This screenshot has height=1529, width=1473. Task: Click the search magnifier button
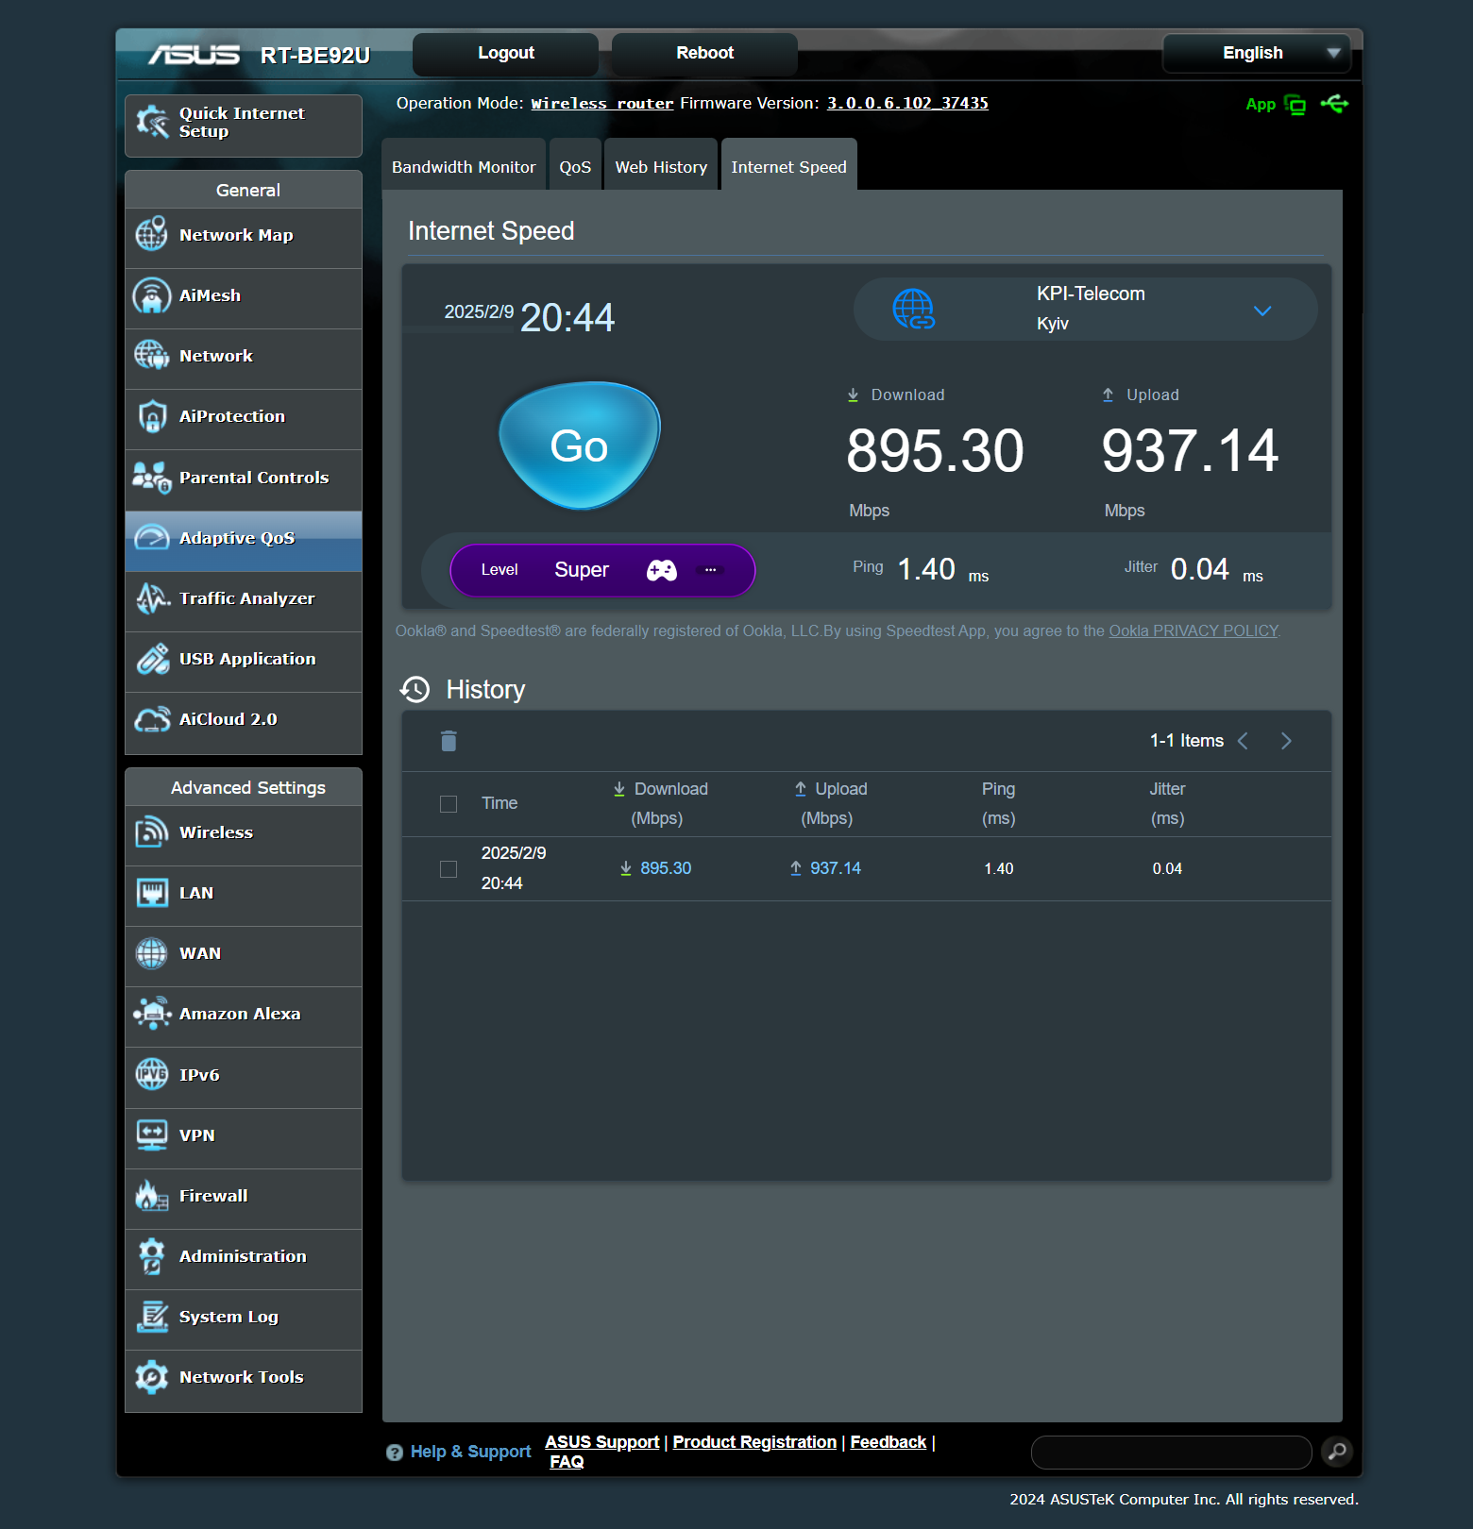(x=1337, y=1452)
